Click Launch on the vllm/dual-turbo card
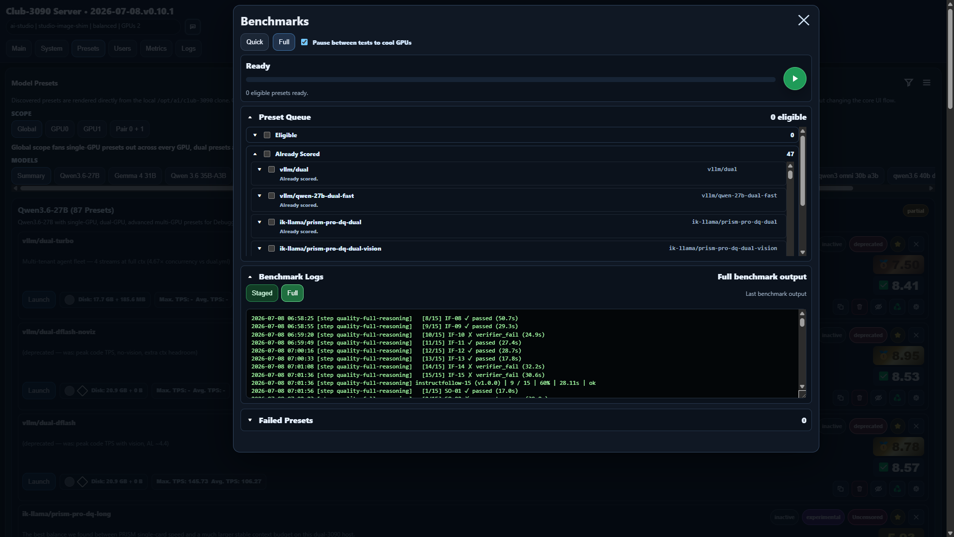954x537 pixels. [x=39, y=300]
